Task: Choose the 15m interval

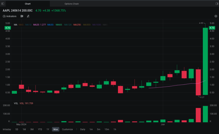Action: point(107,129)
